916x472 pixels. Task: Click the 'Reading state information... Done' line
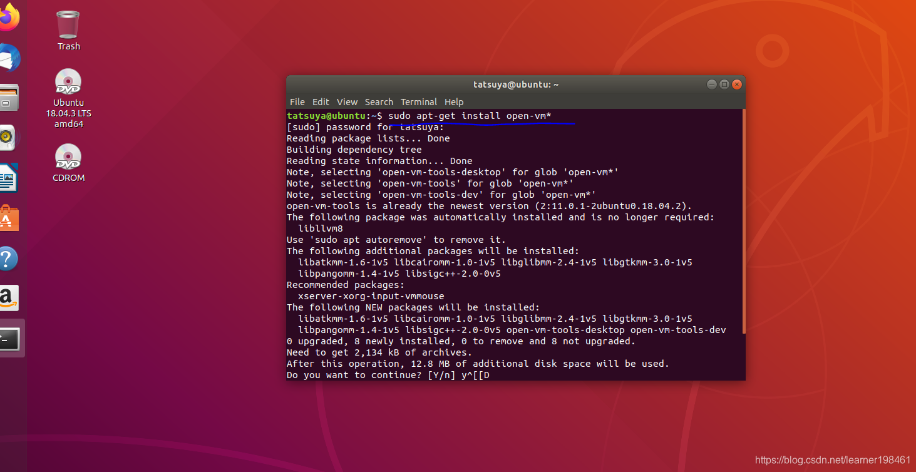pos(379,161)
